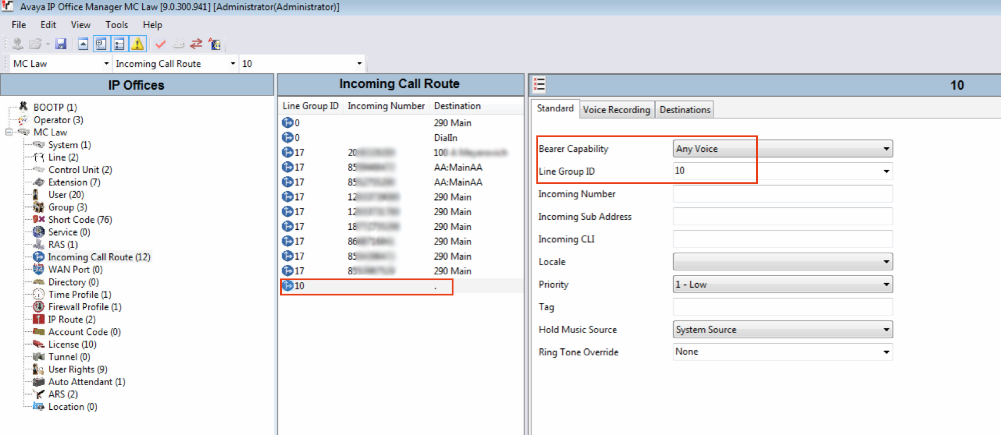1001x435 pixels.
Task: Click the voicemail Pro client toolbar icon
Action: [214, 44]
